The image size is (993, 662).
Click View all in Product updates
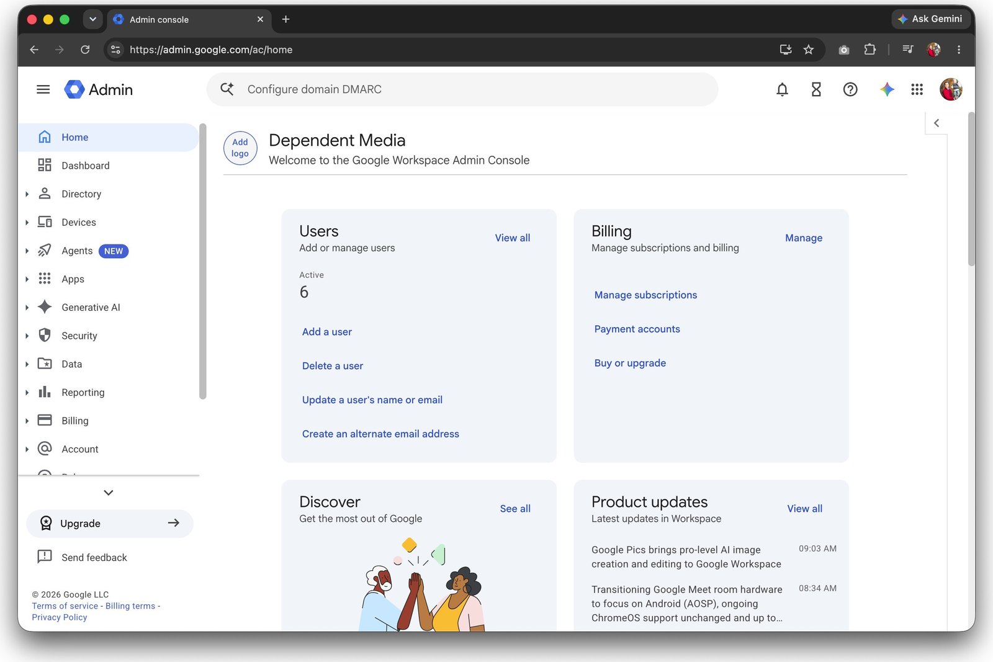pos(805,509)
